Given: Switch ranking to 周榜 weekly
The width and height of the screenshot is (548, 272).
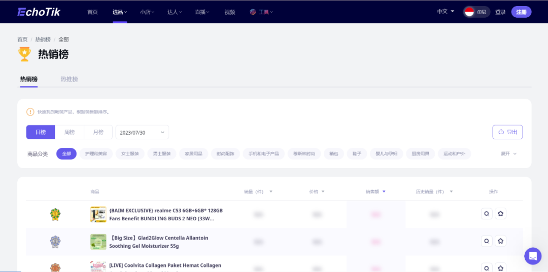Looking at the screenshot, I should click(70, 132).
